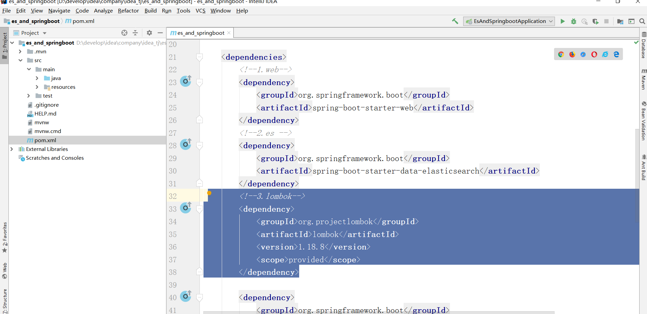The image size is (647, 314).
Task: Open pom.xml preview in Firefox
Action: [x=572, y=54]
